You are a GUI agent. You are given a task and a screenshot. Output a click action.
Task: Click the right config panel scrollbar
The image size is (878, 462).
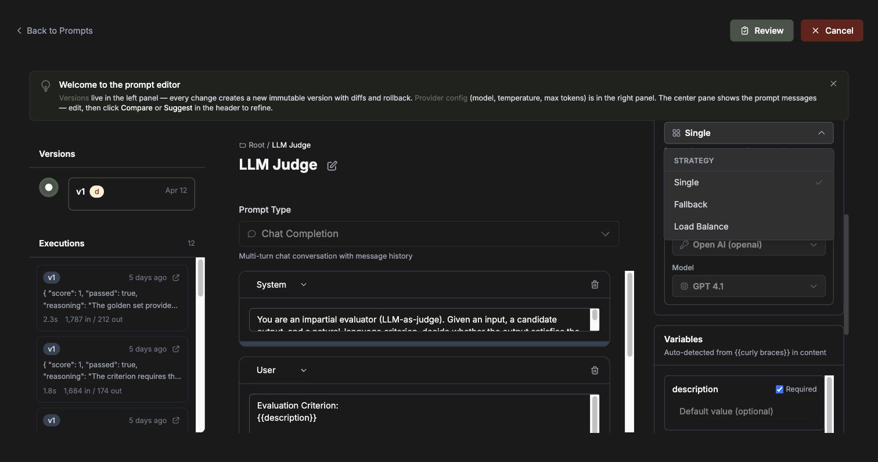tap(847, 274)
